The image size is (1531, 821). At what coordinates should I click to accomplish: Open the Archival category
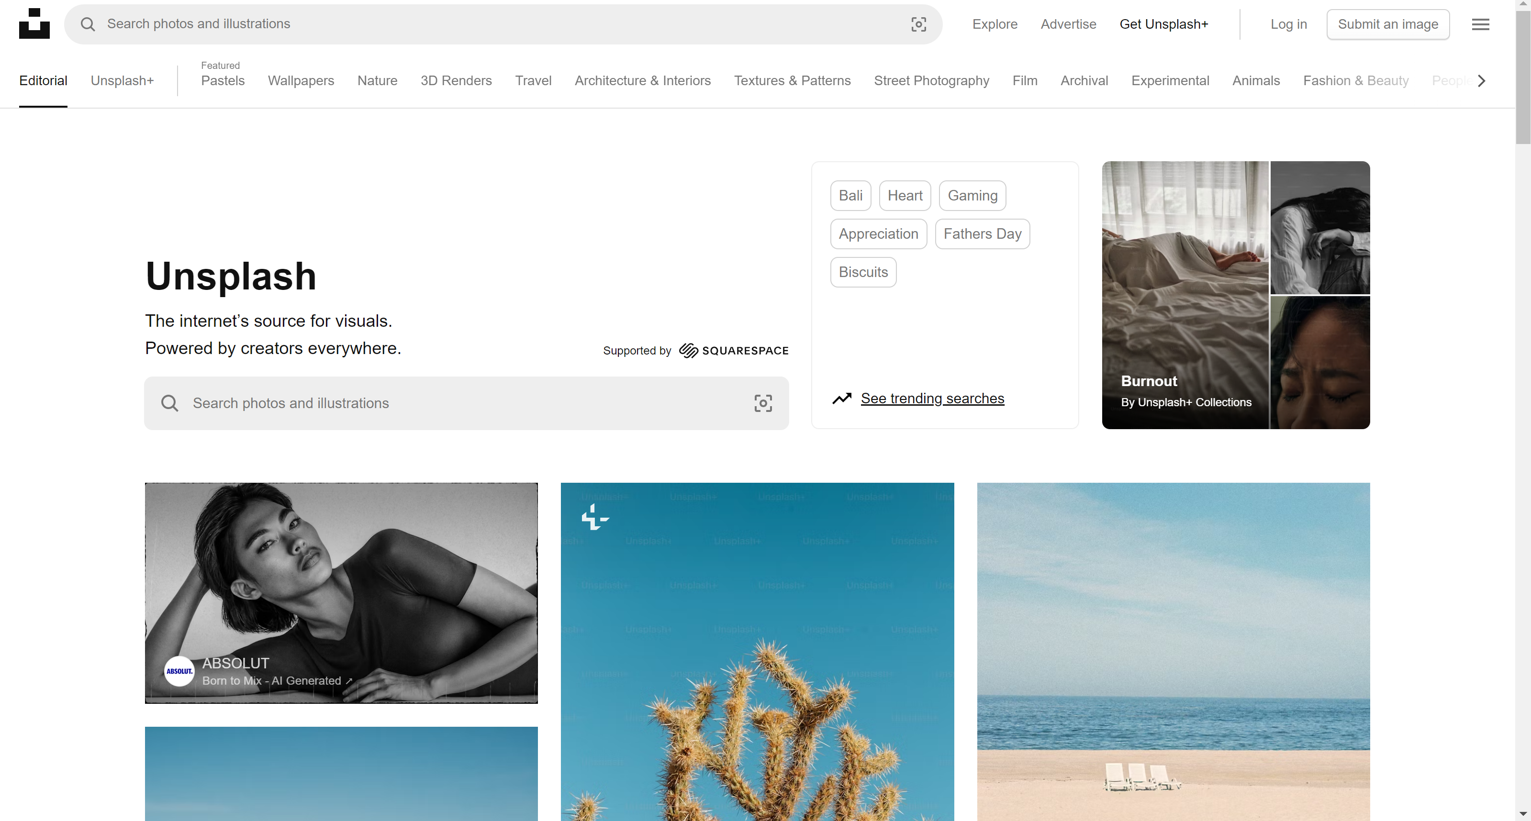coord(1084,81)
